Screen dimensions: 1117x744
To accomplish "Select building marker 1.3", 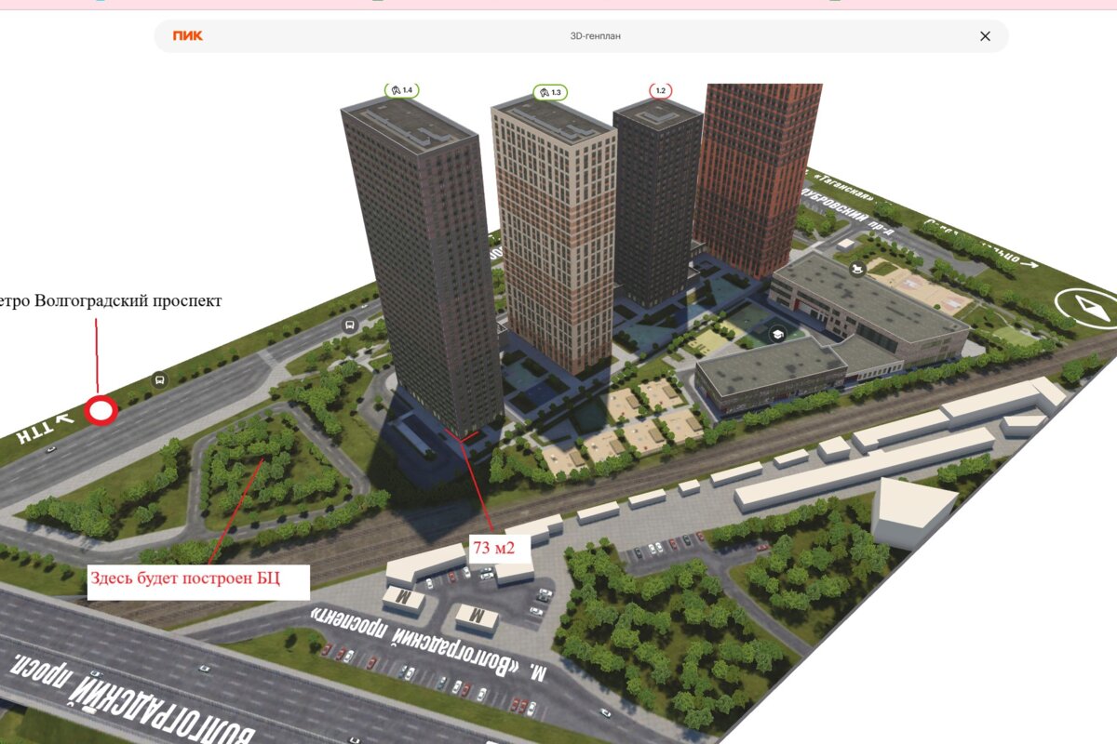I will pyautogui.click(x=551, y=92).
